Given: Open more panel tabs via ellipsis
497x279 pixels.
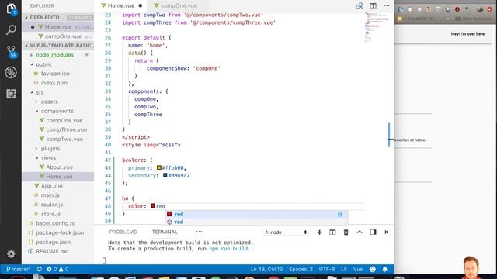Looking at the screenshot, I should click(x=199, y=232).
